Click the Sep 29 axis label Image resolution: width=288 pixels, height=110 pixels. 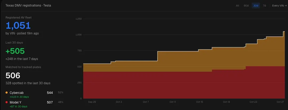coord(92,102)
